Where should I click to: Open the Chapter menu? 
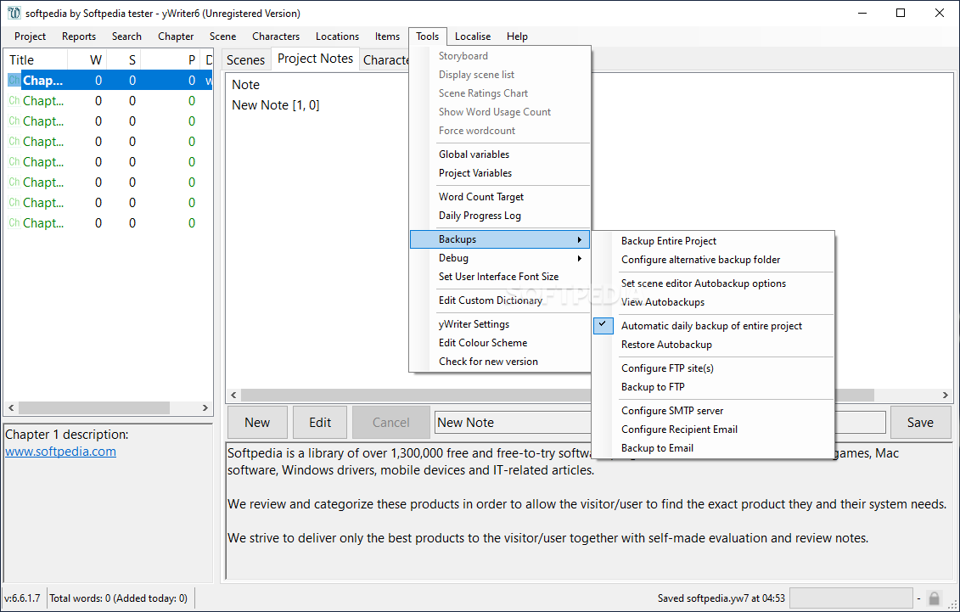[x=176, y=36]
